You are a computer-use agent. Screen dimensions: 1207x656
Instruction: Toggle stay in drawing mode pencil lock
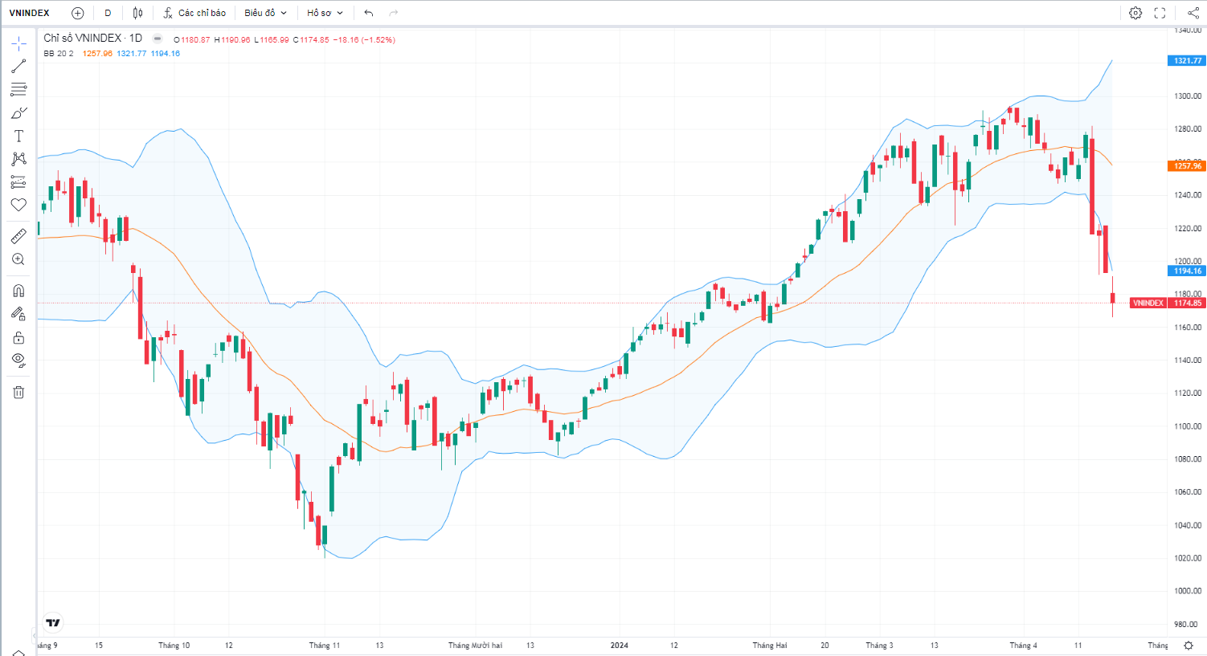click(x=18, y=314)
